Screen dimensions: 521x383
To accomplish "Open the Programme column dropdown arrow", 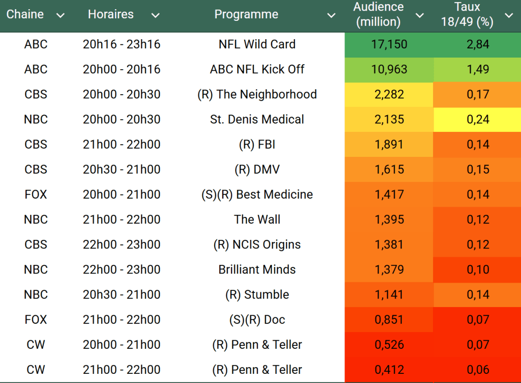I will coord(331,15).
